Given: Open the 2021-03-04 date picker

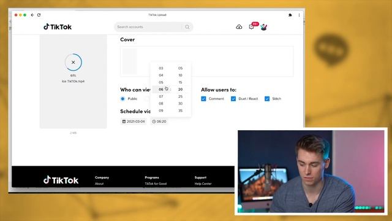Looking at the screenshot, I should tap(134, 122).
